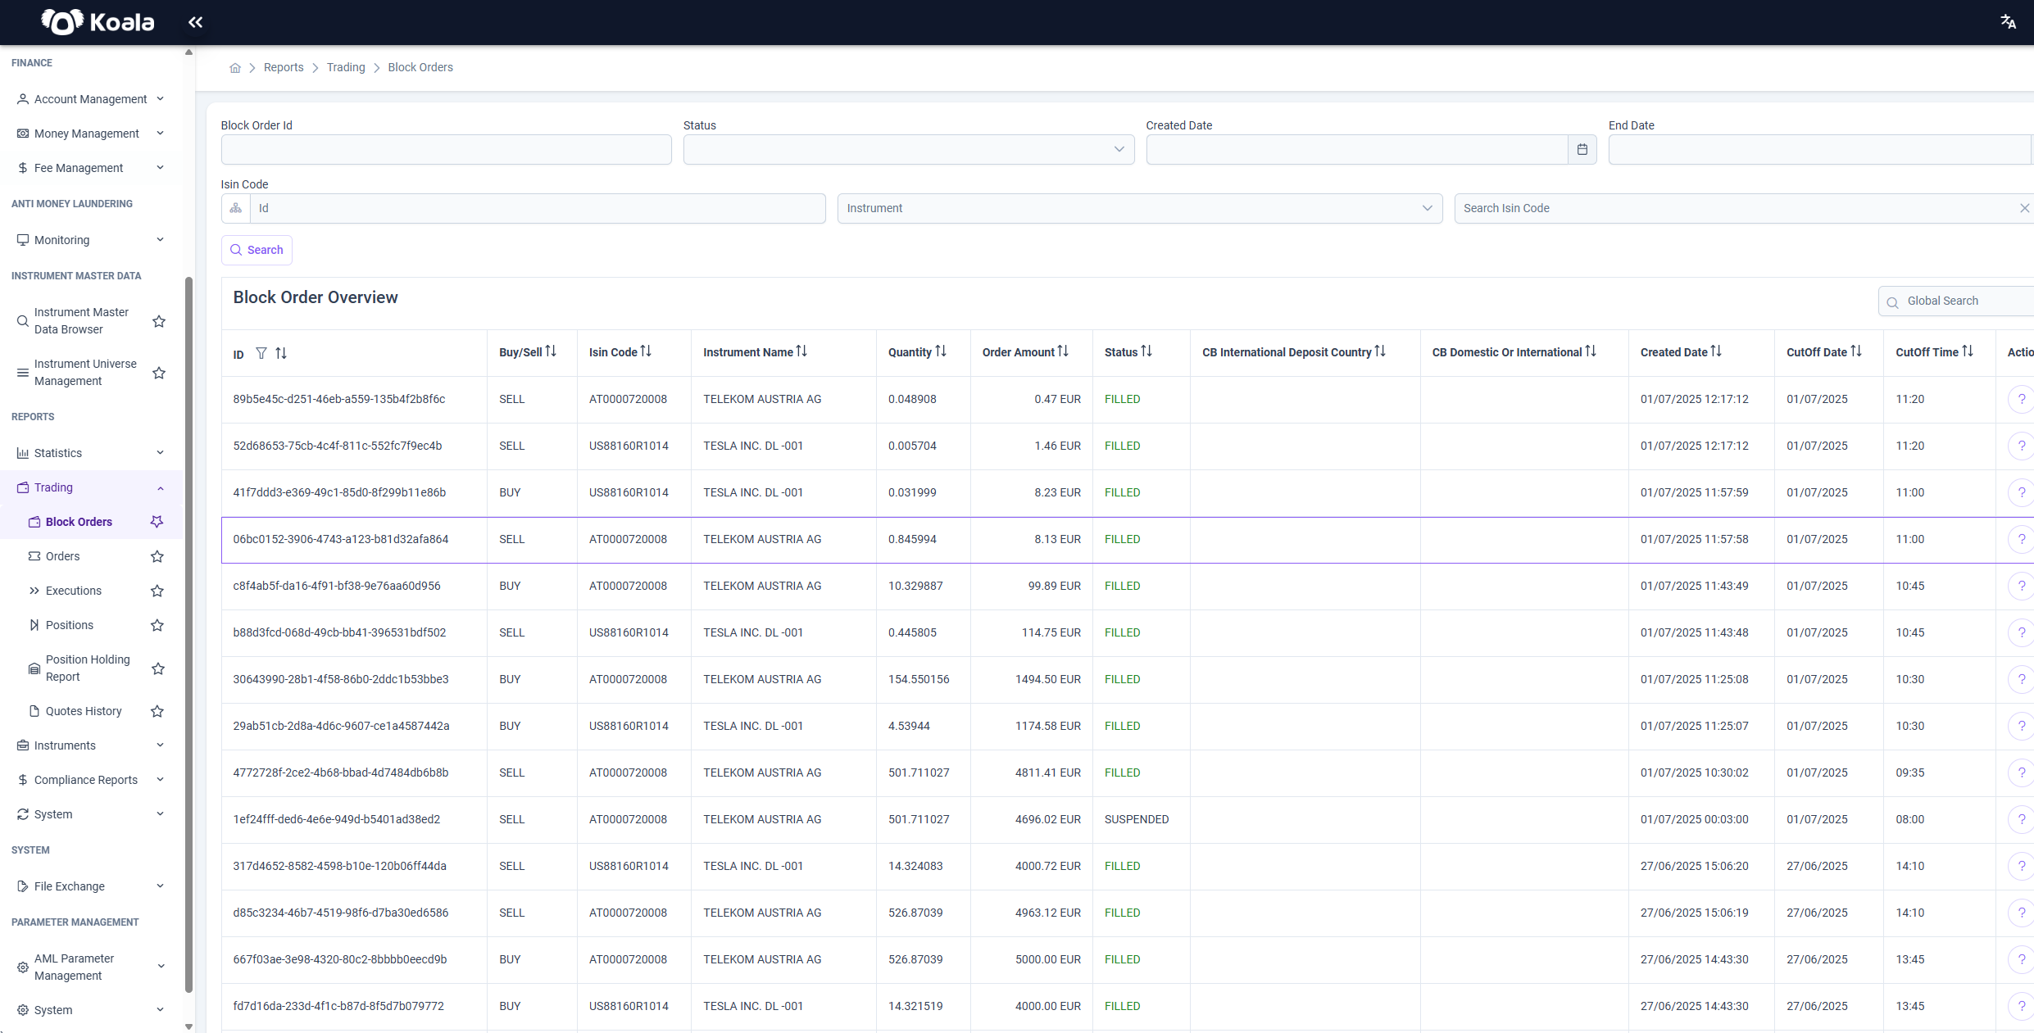
Task: Open Orders in Trading submenu
Action: (x=62, y=556)
